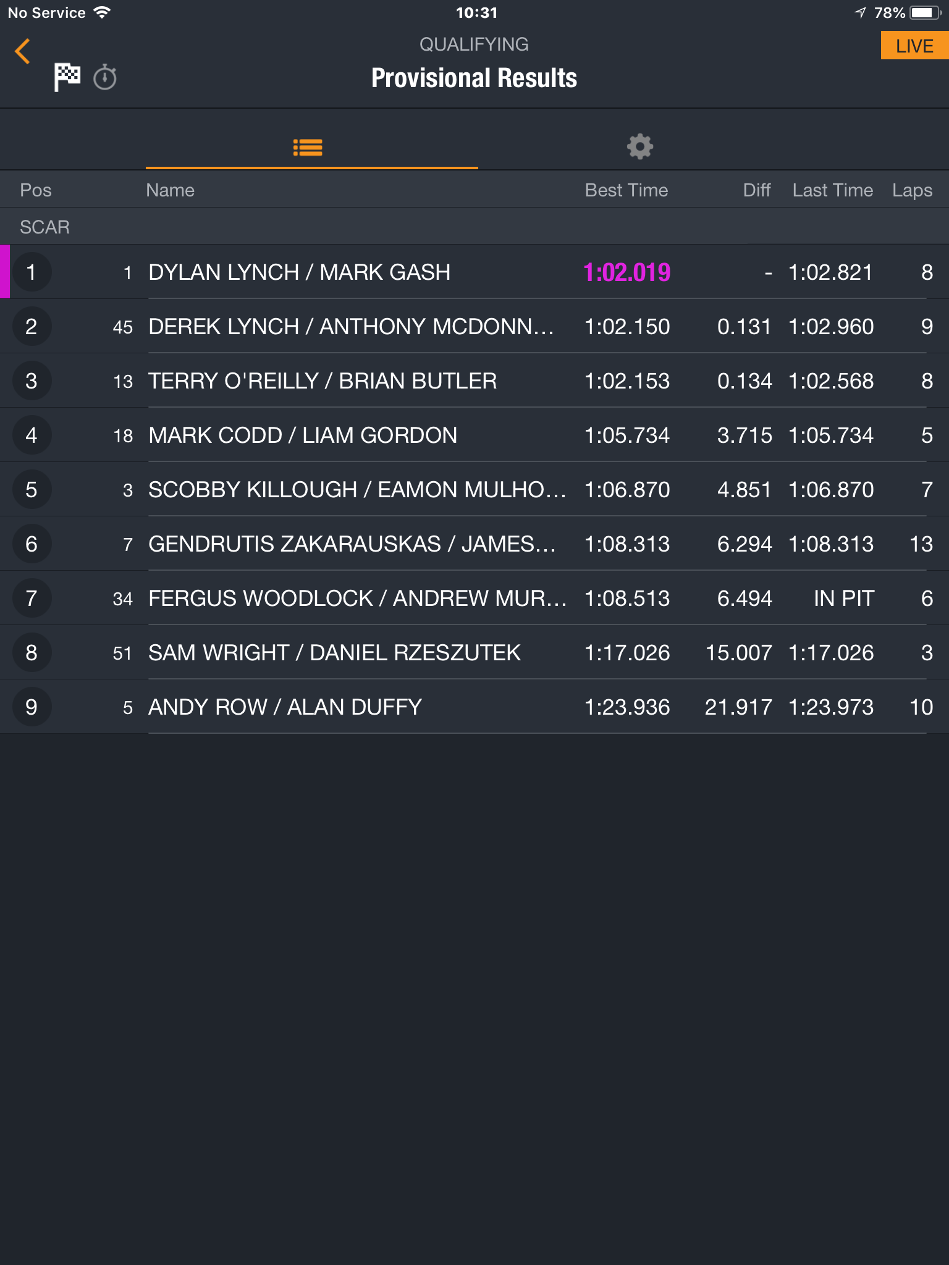Switch to the results list tab
The image size is (949, 1265).
point(308,147)
